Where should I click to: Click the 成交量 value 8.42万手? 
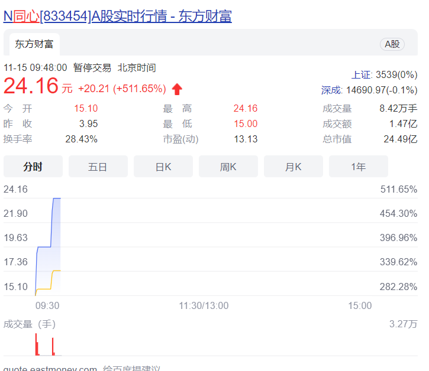398,108
